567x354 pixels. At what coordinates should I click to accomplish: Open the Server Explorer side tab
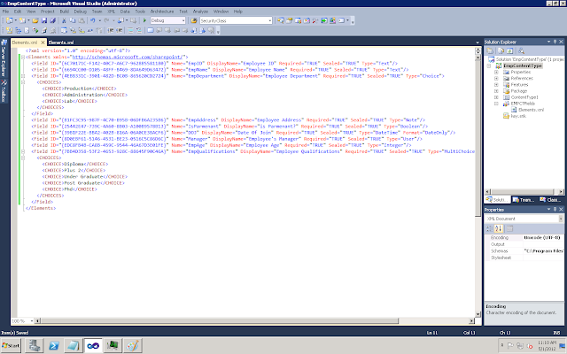(x=4, y=58)
